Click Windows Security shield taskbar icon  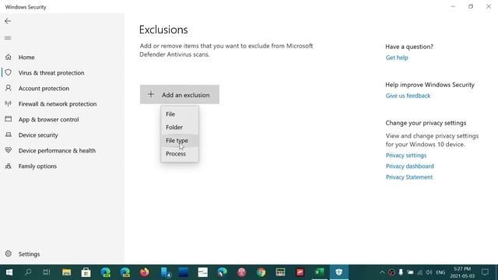pos(339,272)
